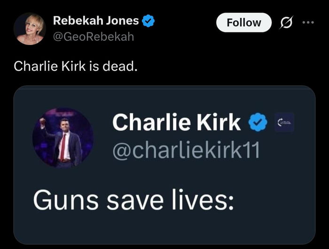Screen dimensions: 329x249
Task: Open the Charlie Kirk display name
Action: [176, 123]
